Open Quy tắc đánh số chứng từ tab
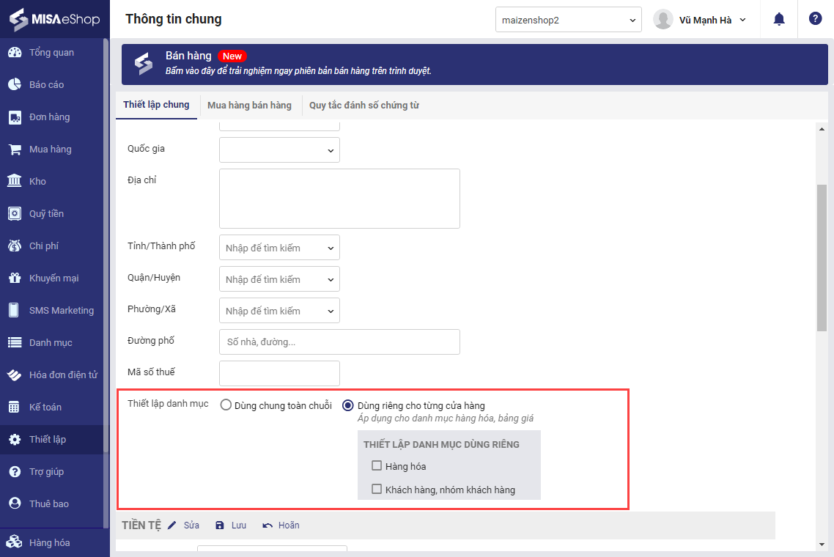This screenshot has height=557, width=834. tap(364, 106)
